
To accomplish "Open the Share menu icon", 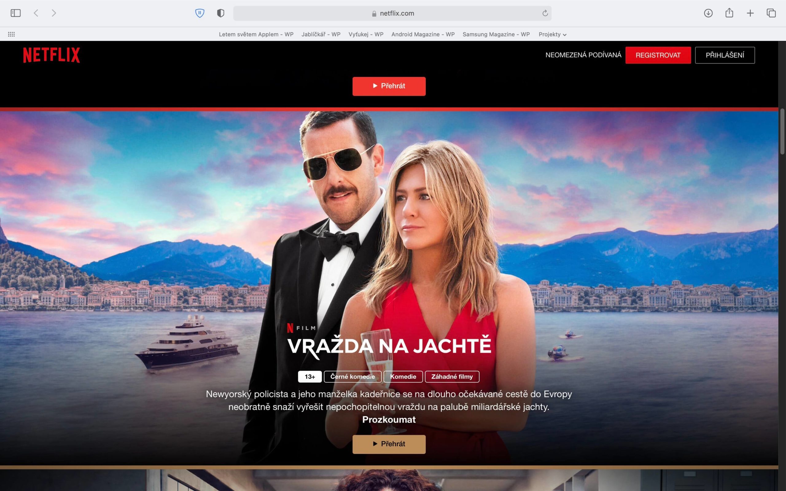I will tap(729, 13).
